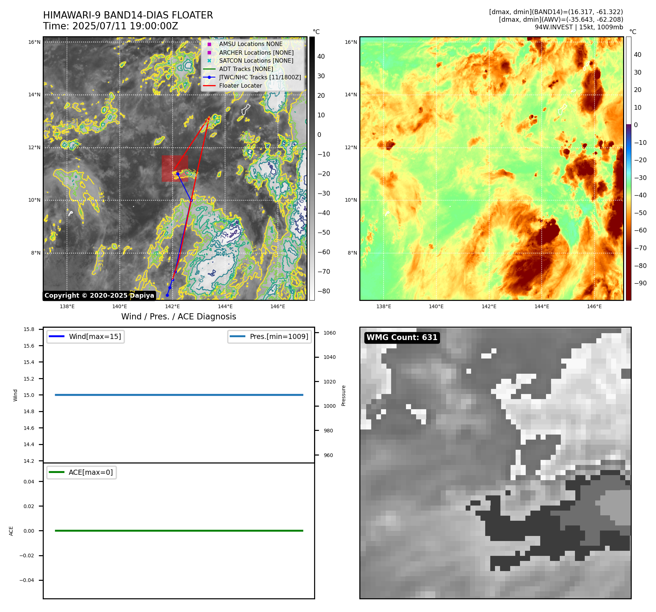The image size is (656, 612).
Task: Click the vertical Pressure axis label
Action: pos(344,395)
